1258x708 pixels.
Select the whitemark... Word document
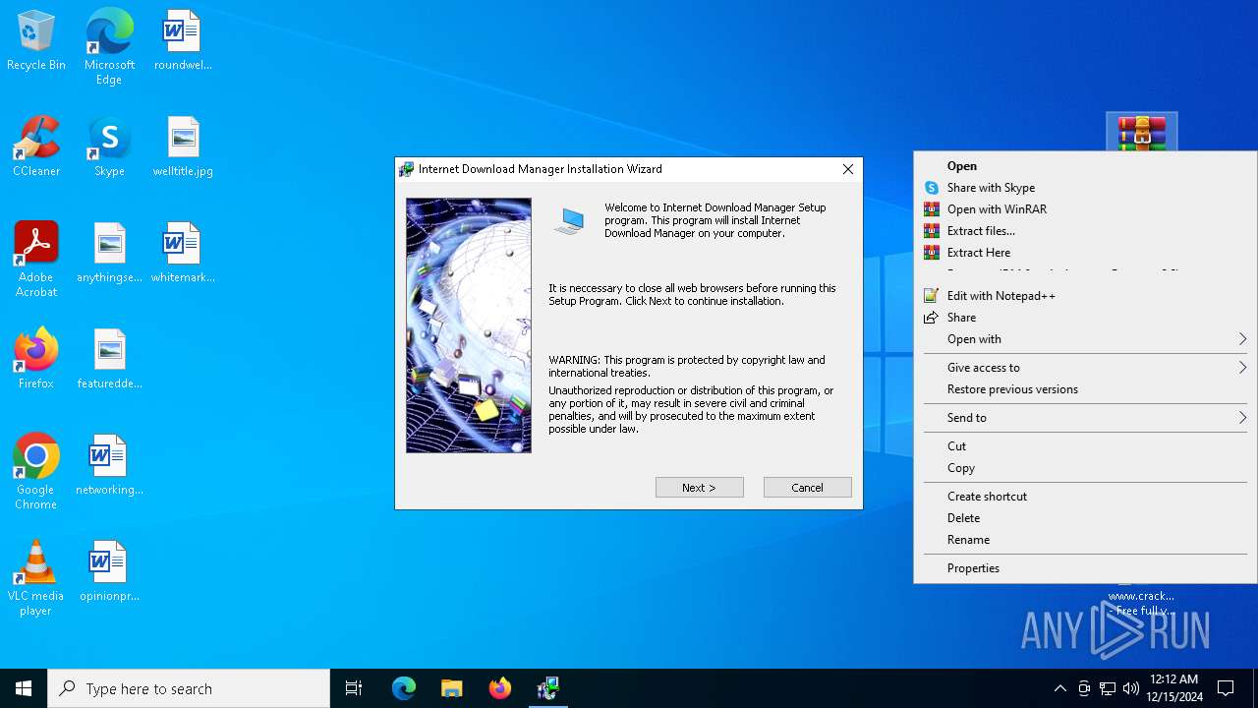183,254
